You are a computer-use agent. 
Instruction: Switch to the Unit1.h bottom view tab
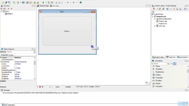pos(86,87)
